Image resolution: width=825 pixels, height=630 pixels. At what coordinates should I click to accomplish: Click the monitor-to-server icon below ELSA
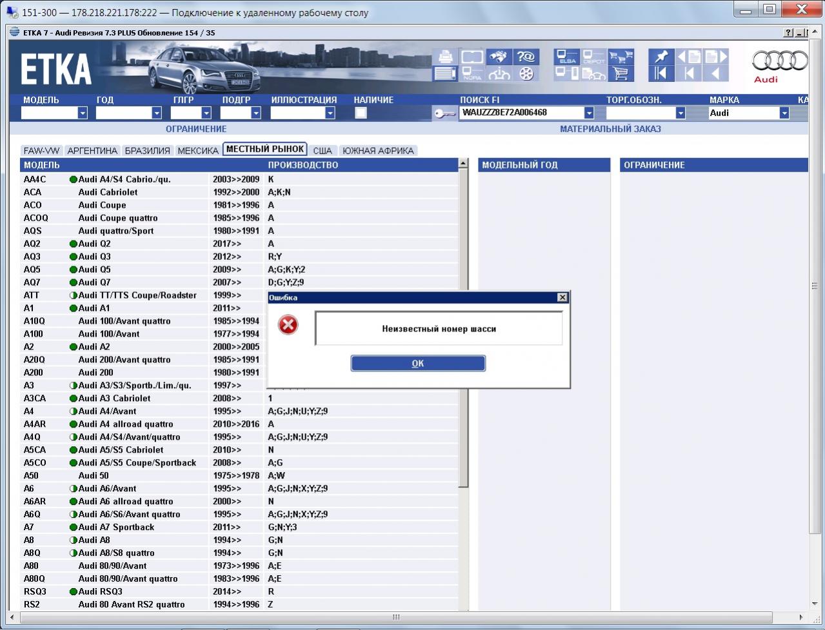click(x=566, y=74)
